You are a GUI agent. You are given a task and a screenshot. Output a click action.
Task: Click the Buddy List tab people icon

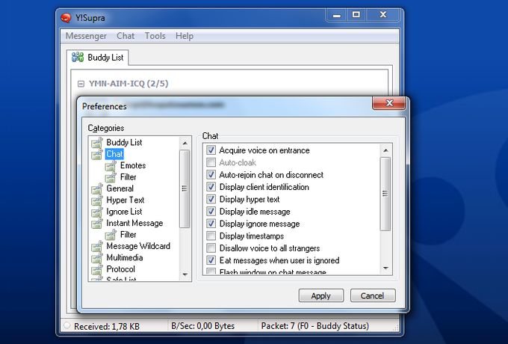(78, 57)
